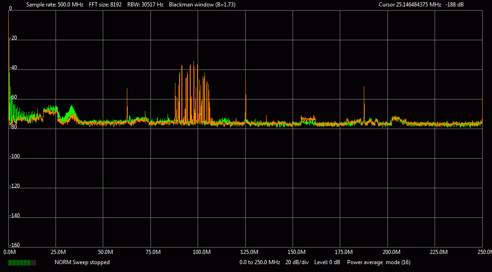Click the 100.0M frequency axis label
This screenshot has height=272, width=492.
pos(201,252)
